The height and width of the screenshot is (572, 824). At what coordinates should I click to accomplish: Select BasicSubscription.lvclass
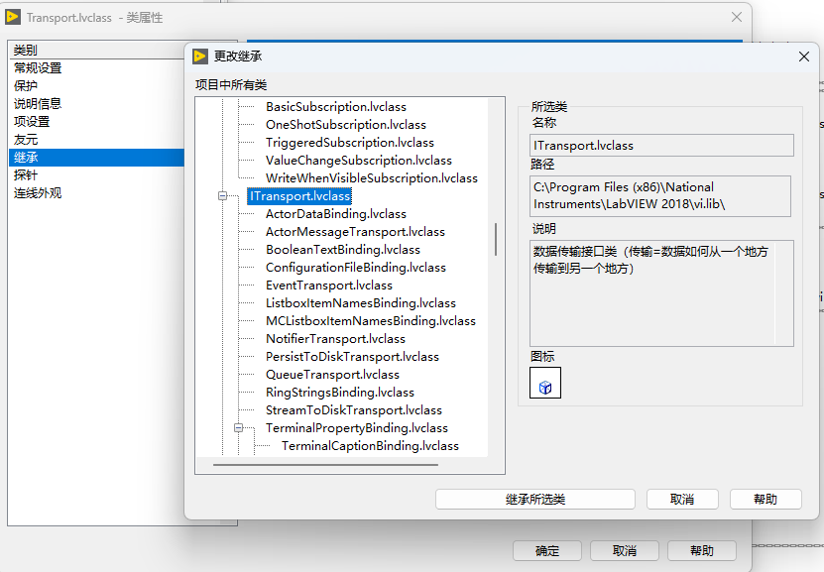coord(336,107)
